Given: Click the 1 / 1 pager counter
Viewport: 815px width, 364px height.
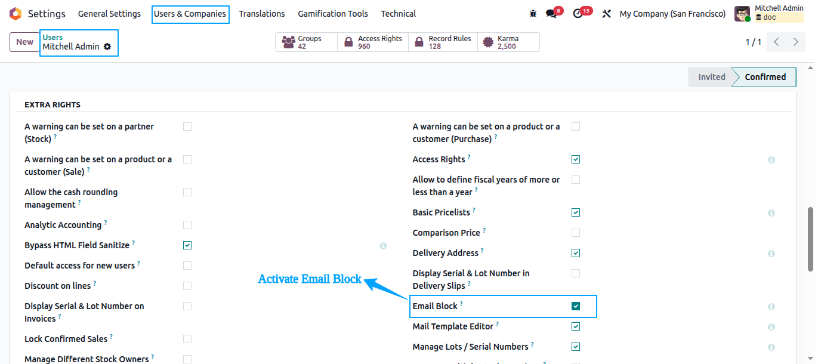Looking at the screenshot, I should pos(754,42).
